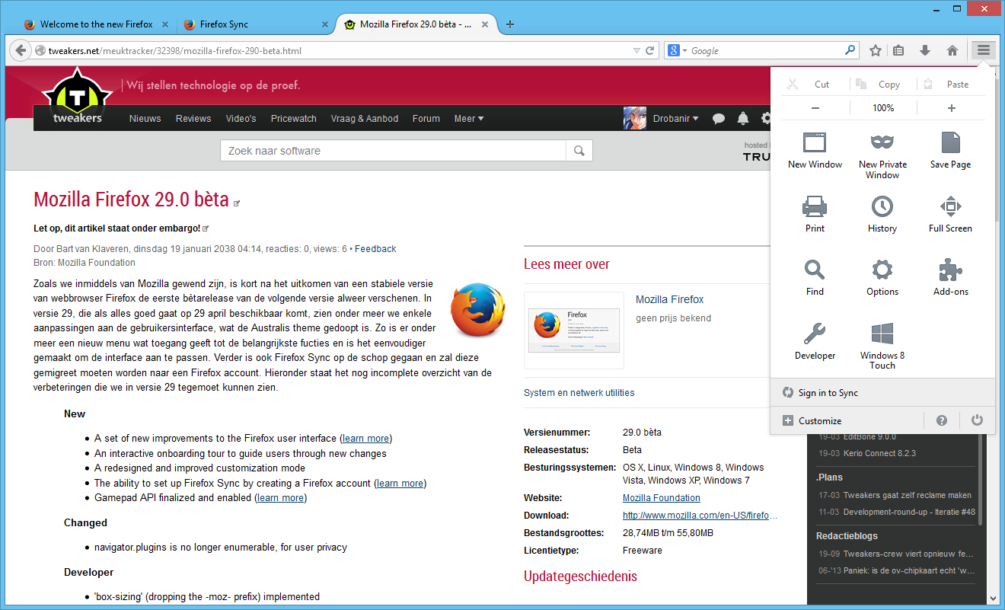Go to the Nieuws section
1005x610 pixels.
point(145,118)
